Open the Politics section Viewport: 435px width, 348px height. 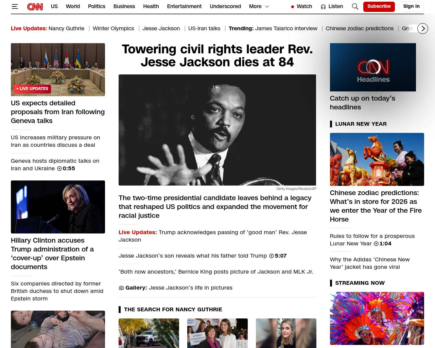(x=97, y=6)
